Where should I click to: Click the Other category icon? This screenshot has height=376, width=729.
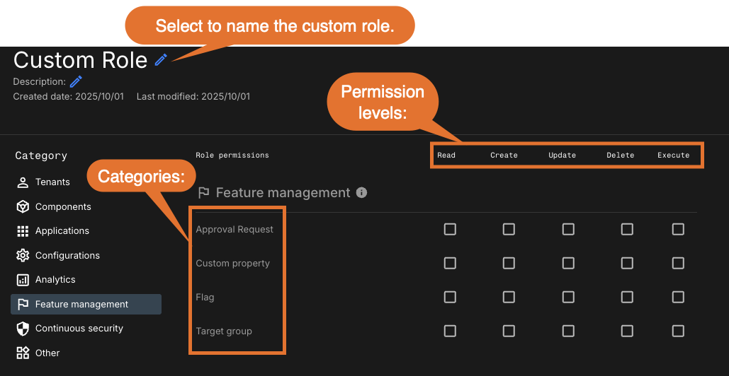(x=23, y=353)
